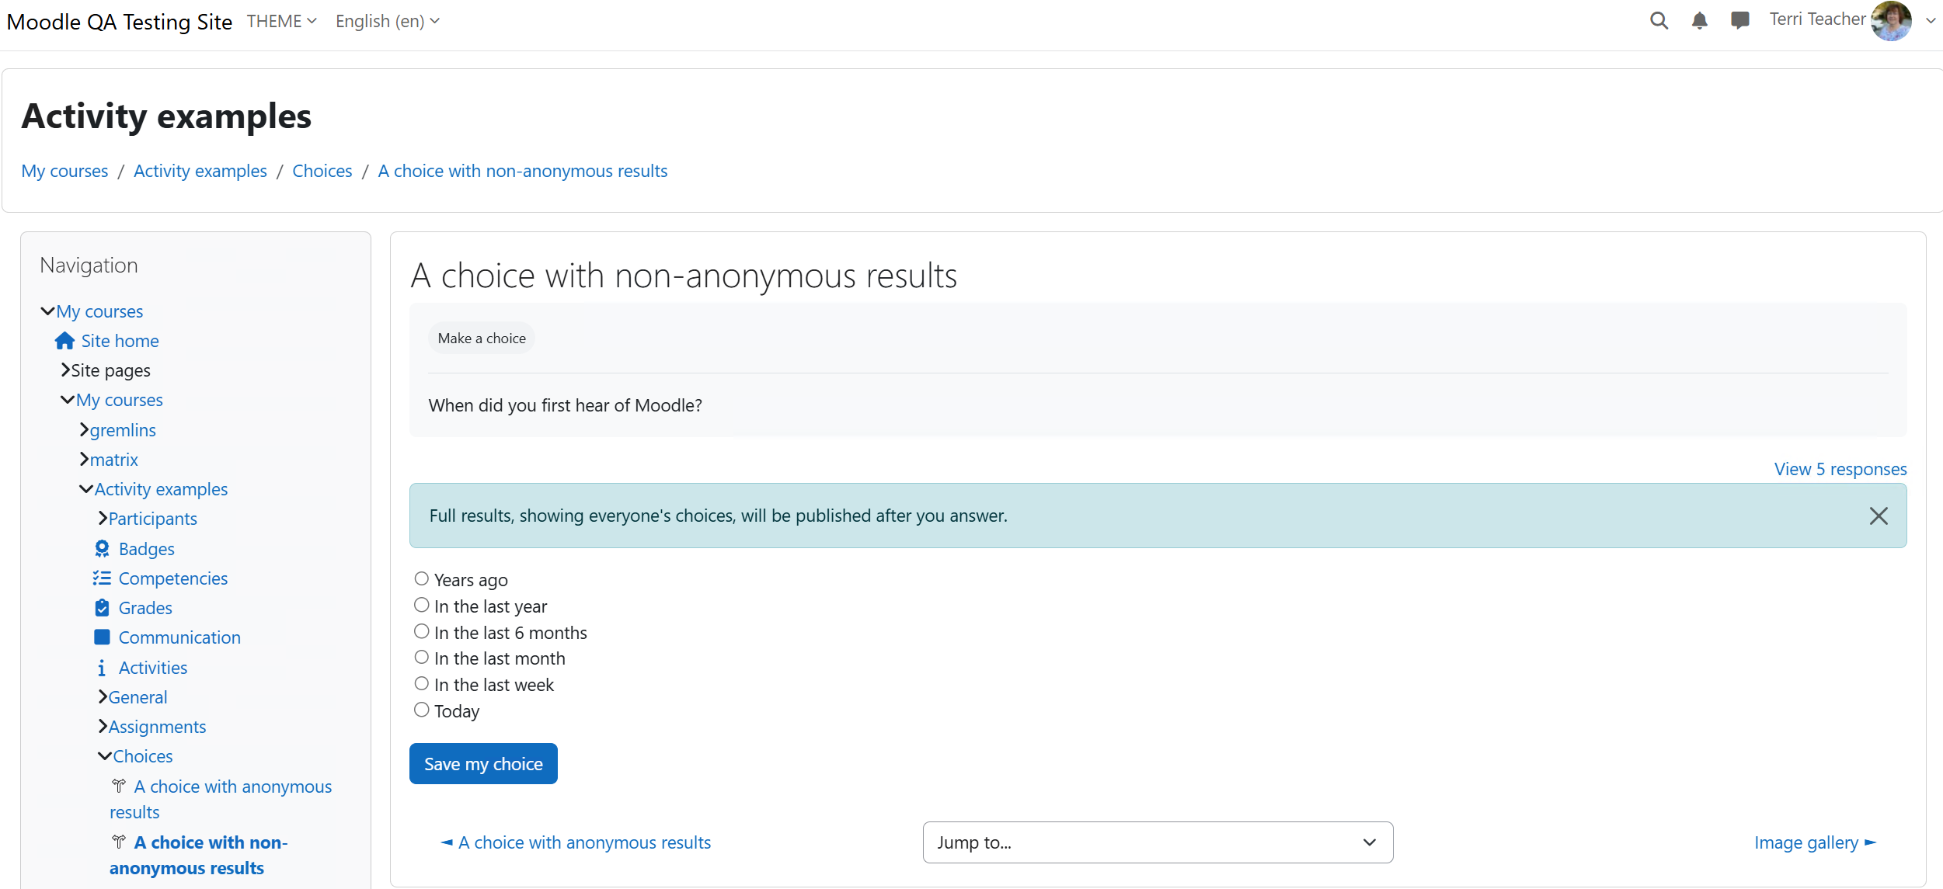Click the Make a choice badge
This screenshot has width=1943, height=889.
tap(482, 338)
